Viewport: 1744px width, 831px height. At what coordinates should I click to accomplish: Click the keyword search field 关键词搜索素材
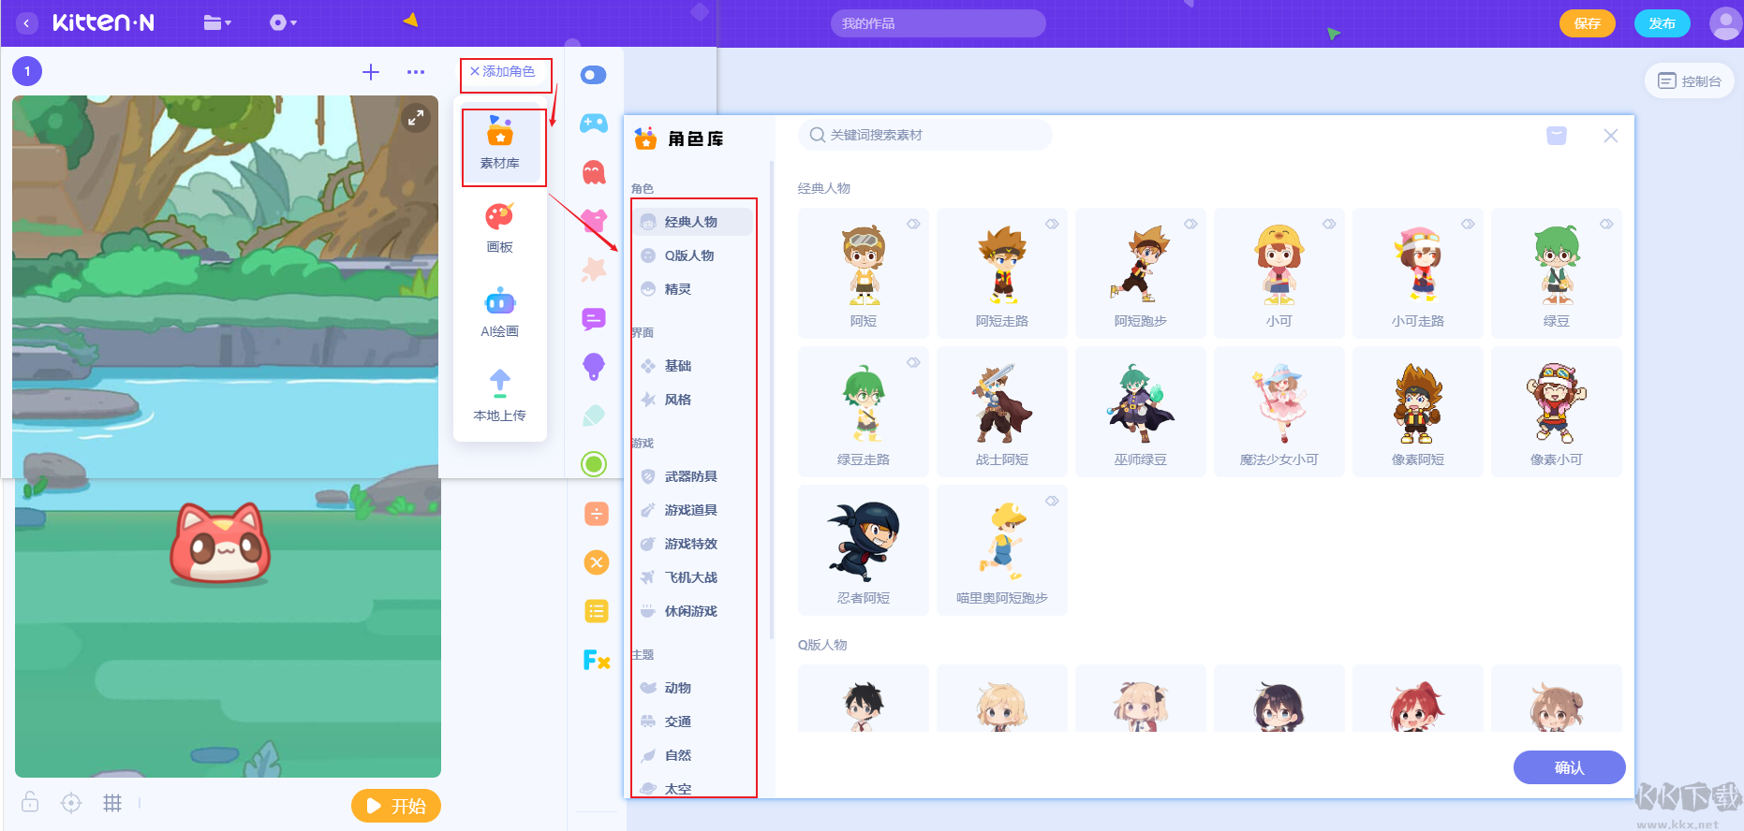pos(925,135)
